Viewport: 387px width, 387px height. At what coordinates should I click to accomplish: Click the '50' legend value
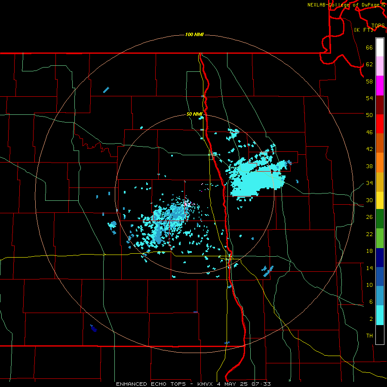369,115
